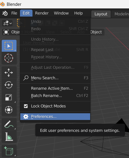
Task: Click the Blender icon in title bar
Action: [2, 4]
